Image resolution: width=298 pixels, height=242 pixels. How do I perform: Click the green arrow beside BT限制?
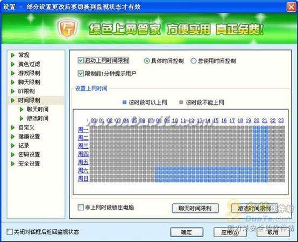coord(13,91)
